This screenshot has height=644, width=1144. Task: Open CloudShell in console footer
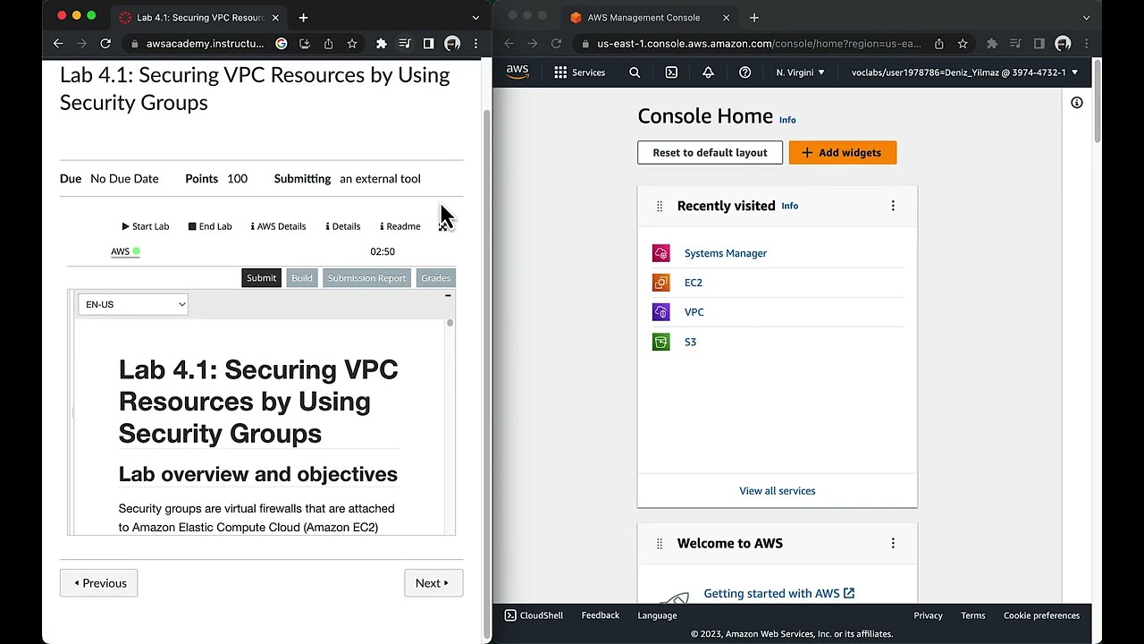(534, 615)
